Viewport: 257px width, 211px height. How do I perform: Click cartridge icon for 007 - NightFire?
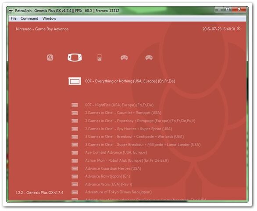(x=75, y=105)
